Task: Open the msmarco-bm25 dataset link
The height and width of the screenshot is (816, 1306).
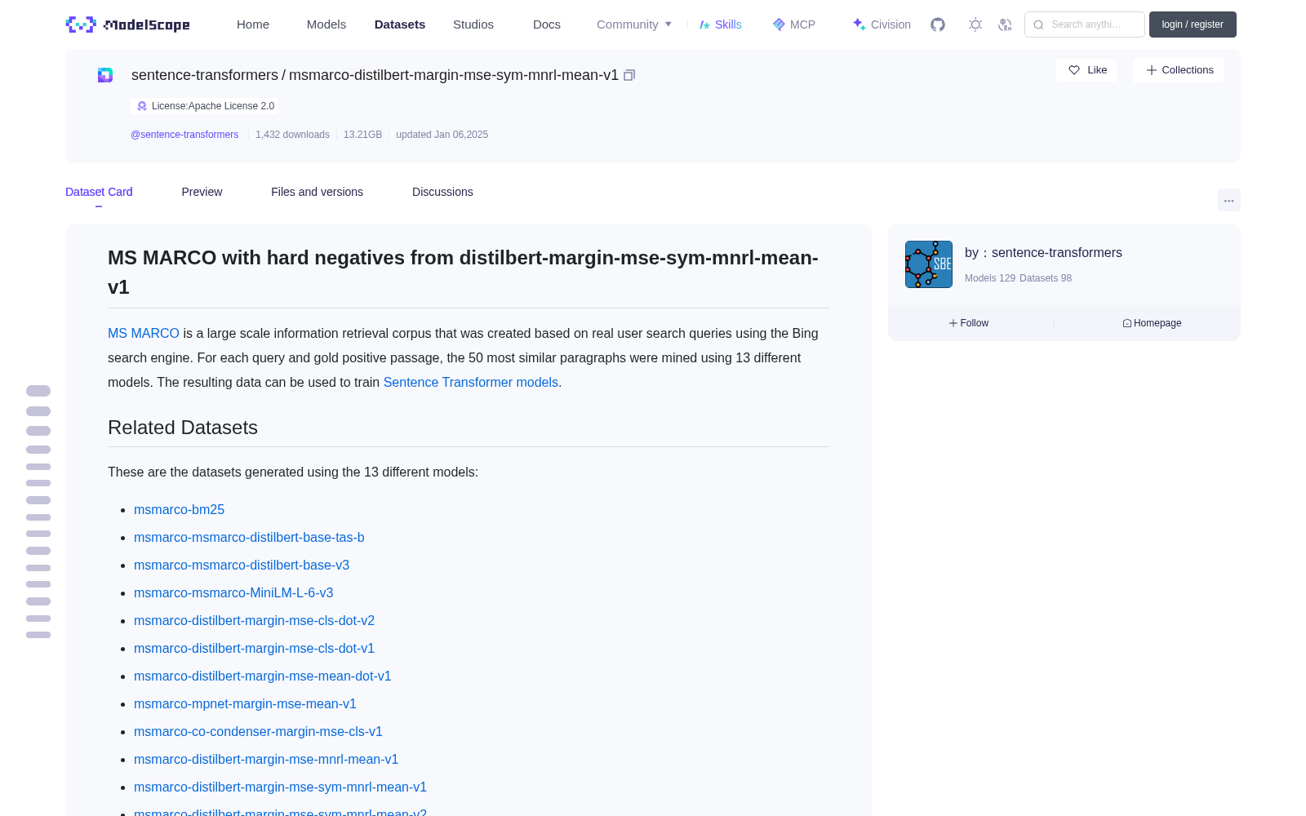Action: [x=179, y=509]
